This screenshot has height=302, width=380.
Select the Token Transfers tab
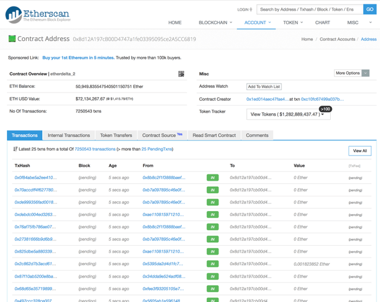click(116, 135)
